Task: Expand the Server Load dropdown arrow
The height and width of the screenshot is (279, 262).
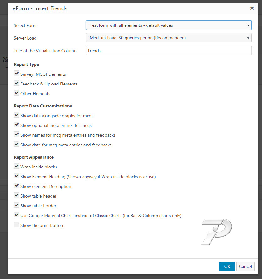Action: [248, 38]
